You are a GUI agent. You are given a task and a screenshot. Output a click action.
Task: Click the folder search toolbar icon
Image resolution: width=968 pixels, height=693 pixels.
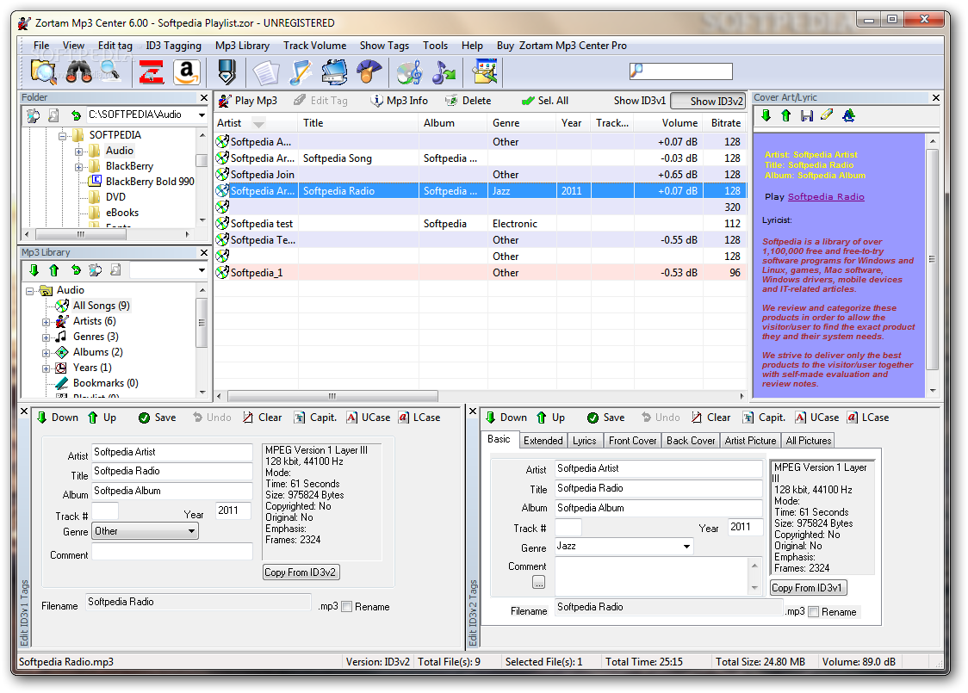[x=43, y=72]
